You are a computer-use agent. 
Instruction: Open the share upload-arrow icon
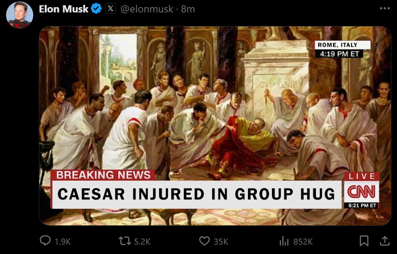(x=385, y=241)
